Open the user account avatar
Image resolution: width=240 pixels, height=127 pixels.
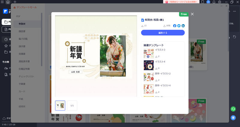point(208,2)
